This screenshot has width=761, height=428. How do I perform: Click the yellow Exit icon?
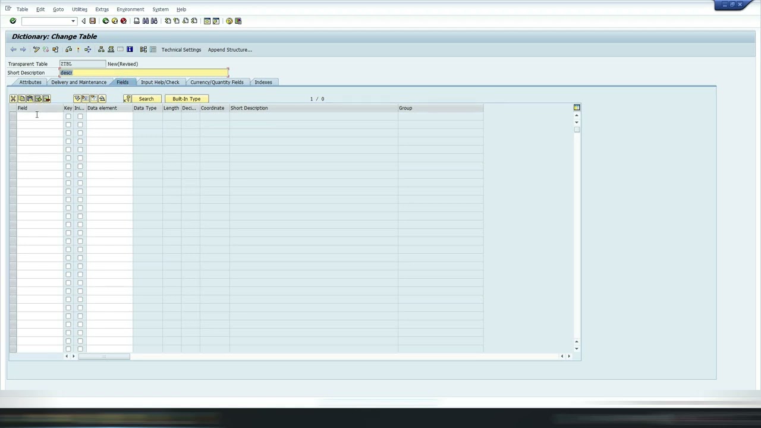(x=115, y=21)
